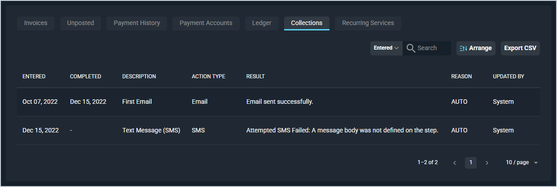The width and height of the screenshot is (557, 187).
Task: Switch to the Ledger tab
Action: (x=262, y=23)
